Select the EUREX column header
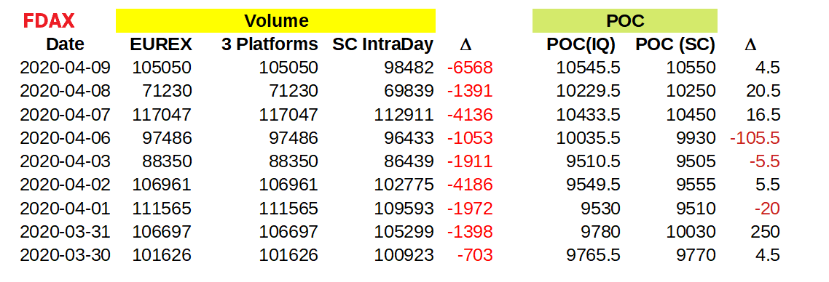The image size is (829, 282). pos(161,44)
